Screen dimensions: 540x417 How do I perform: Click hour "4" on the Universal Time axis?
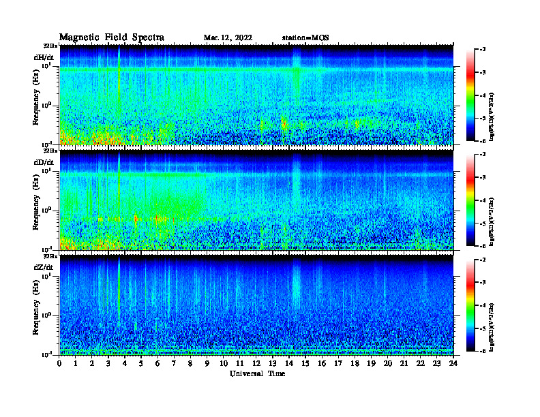[x=125, y=364]
